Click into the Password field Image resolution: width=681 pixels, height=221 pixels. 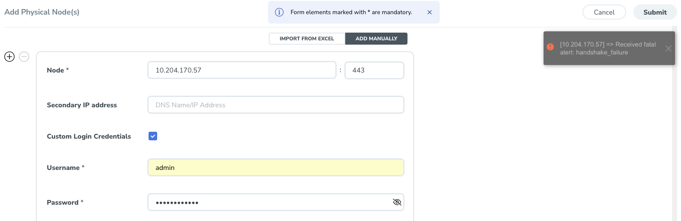276,202
